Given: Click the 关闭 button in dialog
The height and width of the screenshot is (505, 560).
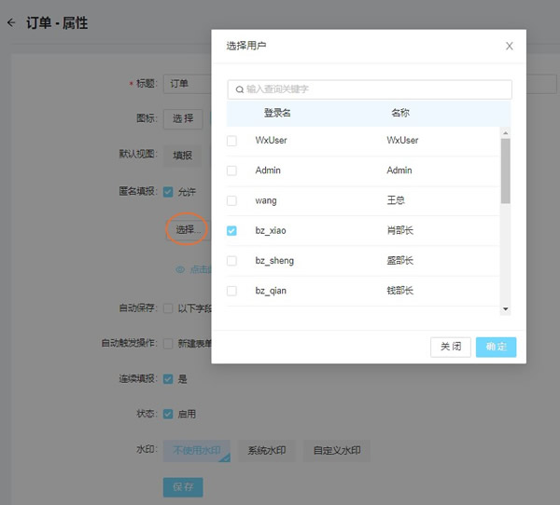Looking at the screenshot, I should click(451, 347).
